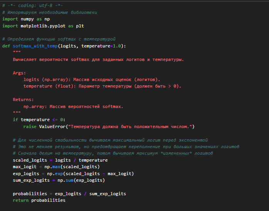Click the 'Returns:' docstring heading
Screen dimensions: 269x211
[23, 100]
